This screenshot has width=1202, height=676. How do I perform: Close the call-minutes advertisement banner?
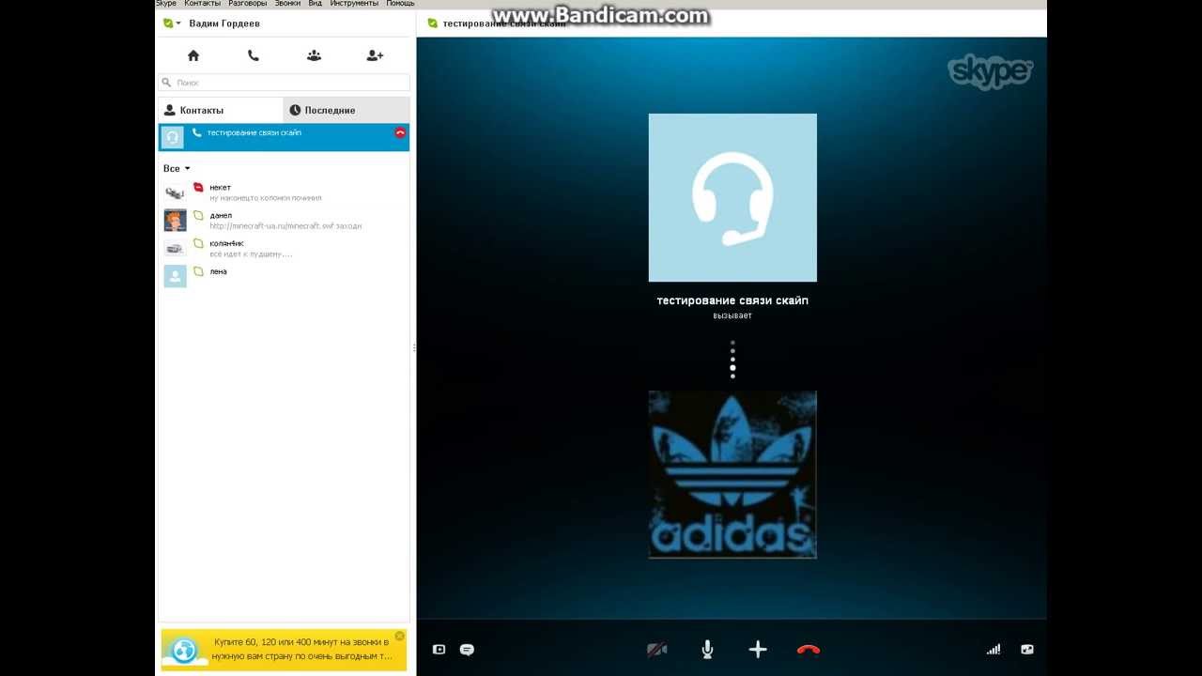click(x=399, y=637)
